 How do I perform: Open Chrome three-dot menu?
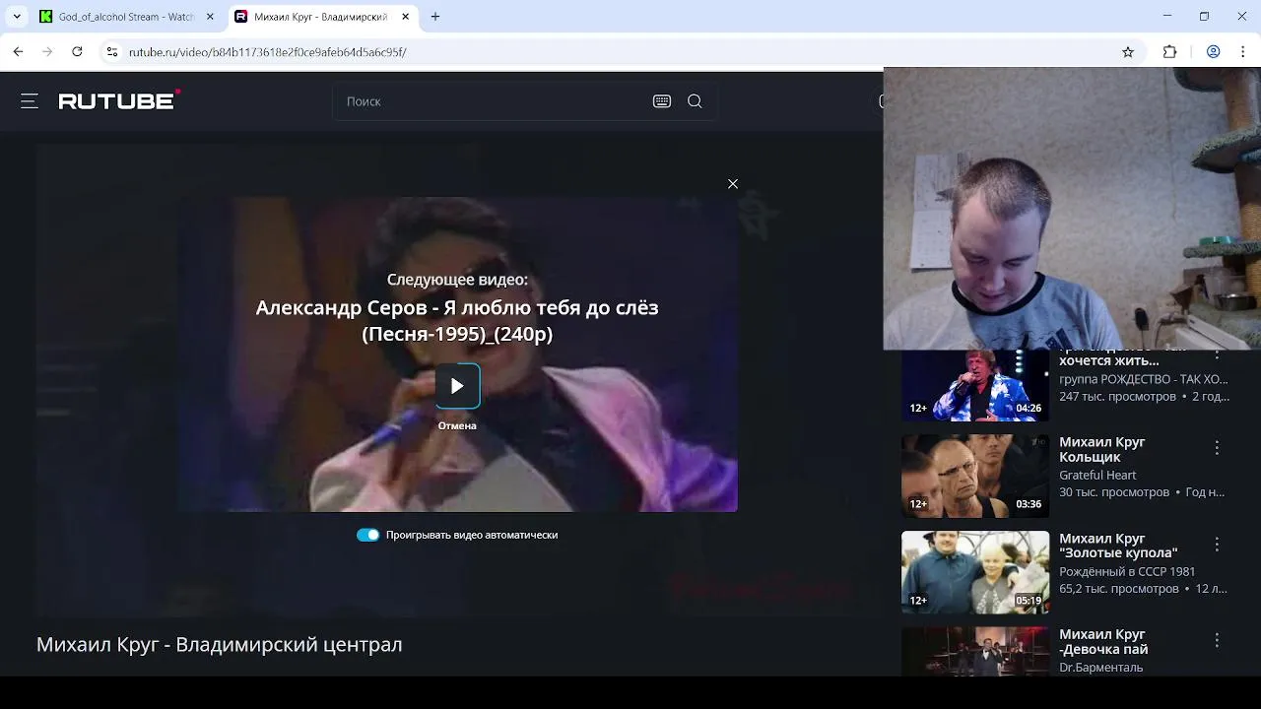(1242, 52)
